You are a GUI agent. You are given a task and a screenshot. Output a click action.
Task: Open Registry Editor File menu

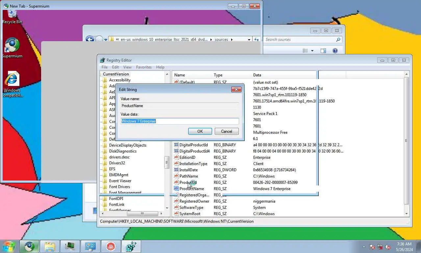click(105, 67)
